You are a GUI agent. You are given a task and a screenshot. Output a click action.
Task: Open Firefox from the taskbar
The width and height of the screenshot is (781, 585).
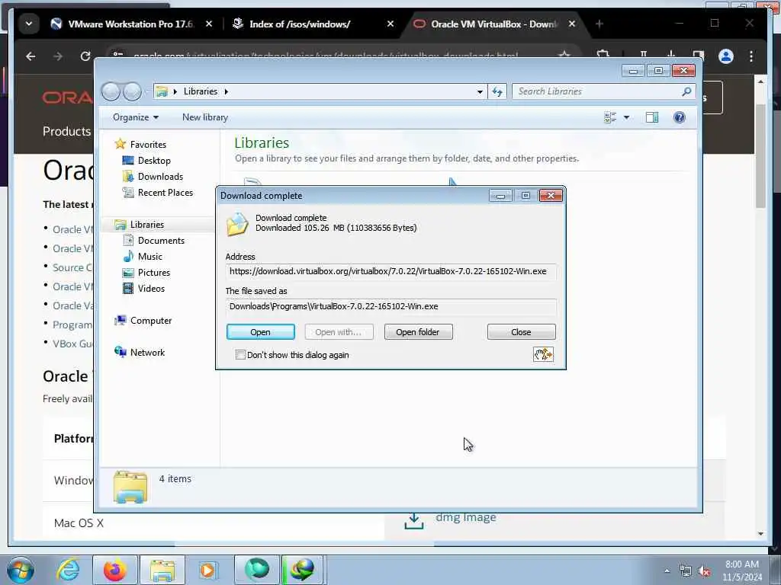point(114,570)
